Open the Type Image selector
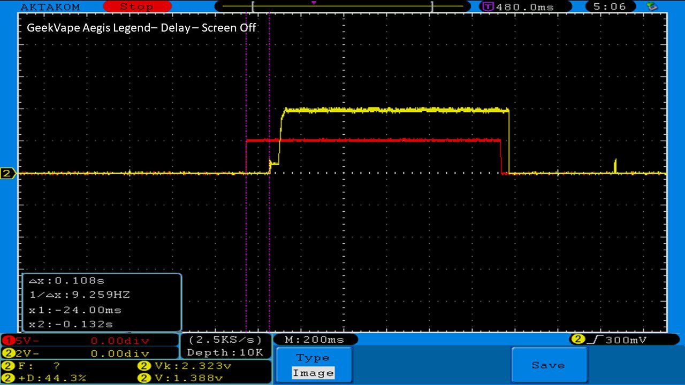 [314, 366]
